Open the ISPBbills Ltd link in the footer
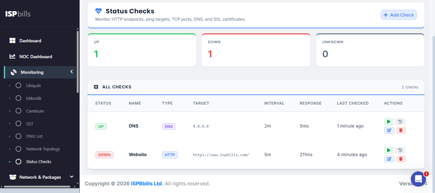The image size is (435, 193). (x=146, y=183)
